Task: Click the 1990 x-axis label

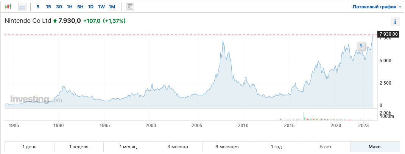Action: pyautogui.click(x=58, y=126)
